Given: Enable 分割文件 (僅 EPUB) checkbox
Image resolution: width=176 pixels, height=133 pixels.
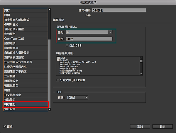Looking at the screenshot, I should 57,80.
